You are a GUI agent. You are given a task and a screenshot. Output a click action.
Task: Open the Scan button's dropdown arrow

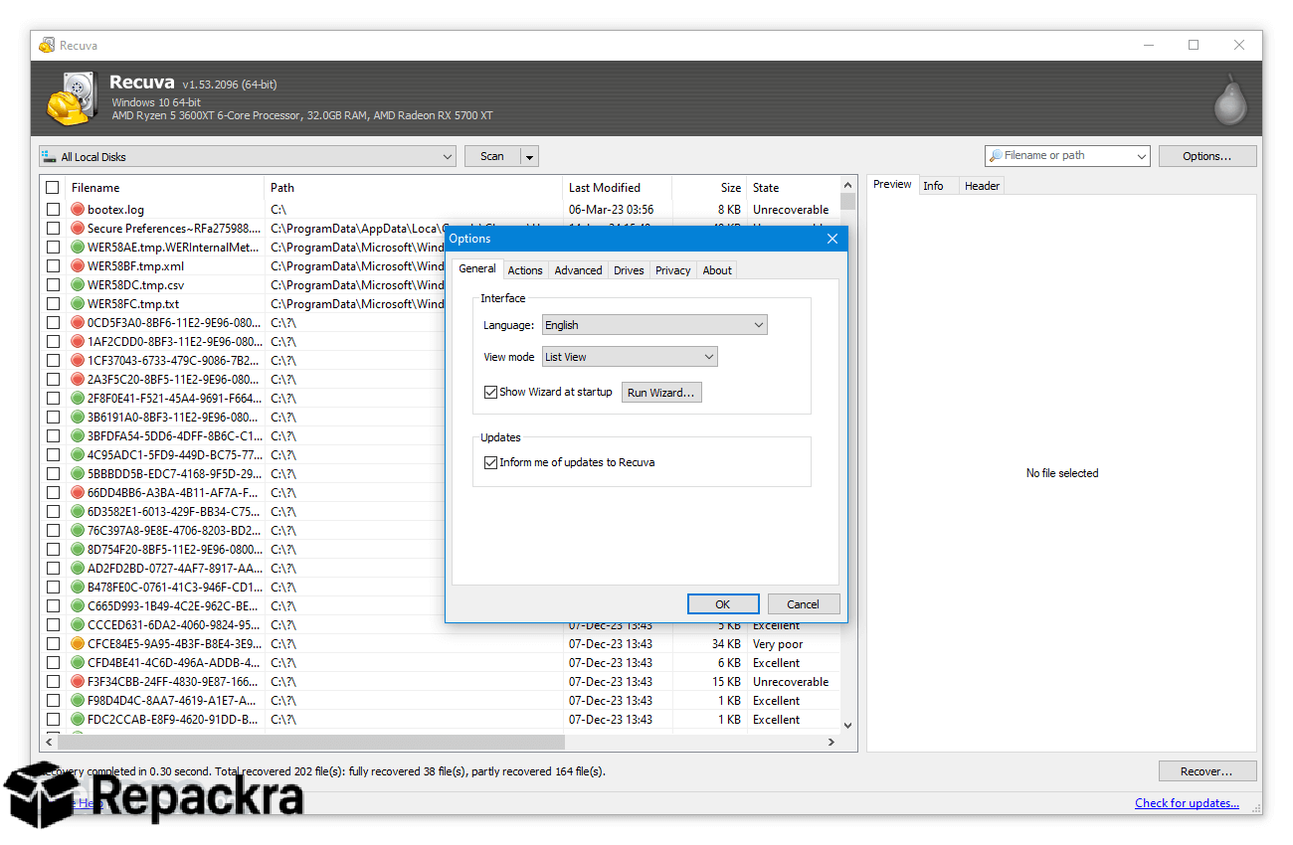530,157
